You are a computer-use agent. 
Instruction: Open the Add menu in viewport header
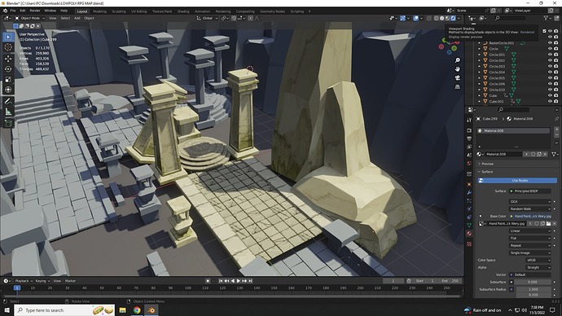77,18
